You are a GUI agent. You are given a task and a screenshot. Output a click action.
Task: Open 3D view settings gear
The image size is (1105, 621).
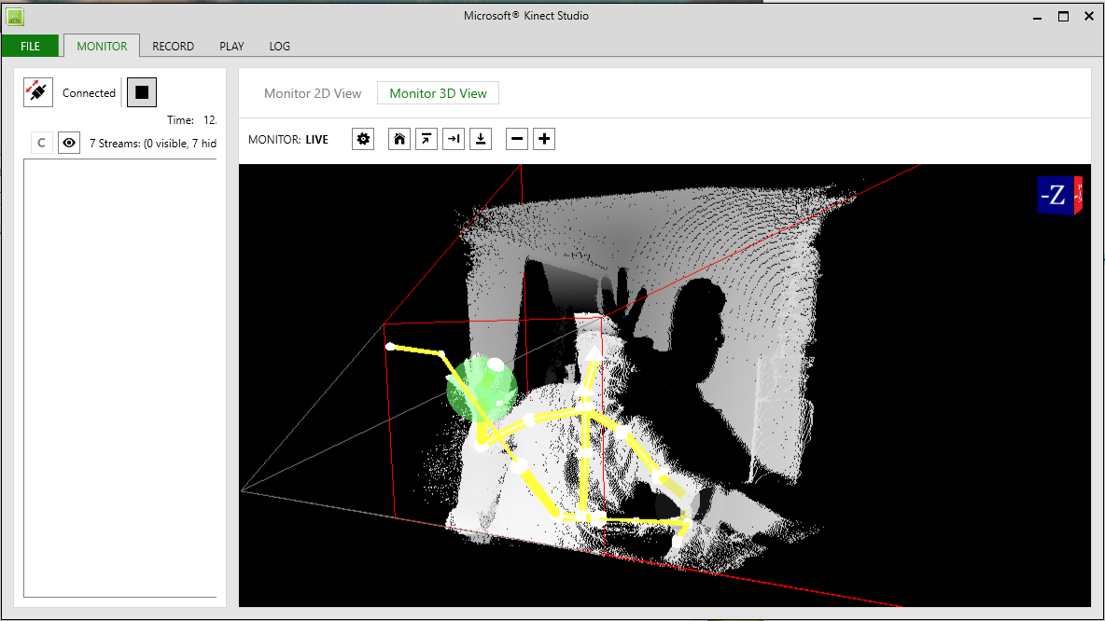click(x=363, y=139)
